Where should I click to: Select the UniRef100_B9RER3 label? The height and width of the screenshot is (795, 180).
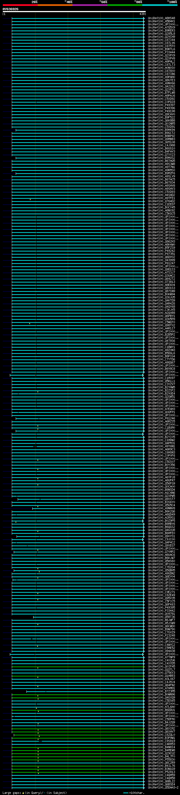[x=161, y=30]
